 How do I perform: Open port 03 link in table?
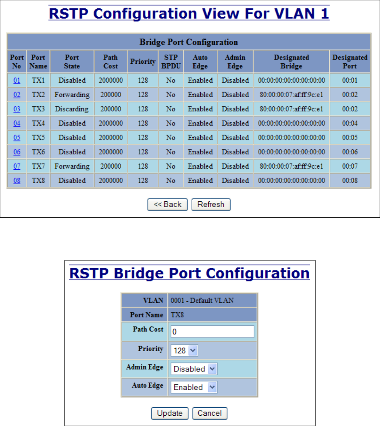tap(17, 109)
